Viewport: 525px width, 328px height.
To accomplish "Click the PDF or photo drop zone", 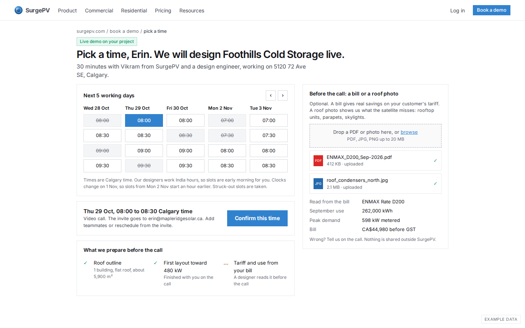I will click(376, 136).
